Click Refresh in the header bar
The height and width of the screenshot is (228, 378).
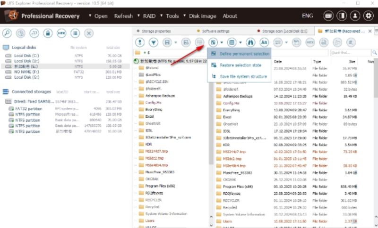123,16
